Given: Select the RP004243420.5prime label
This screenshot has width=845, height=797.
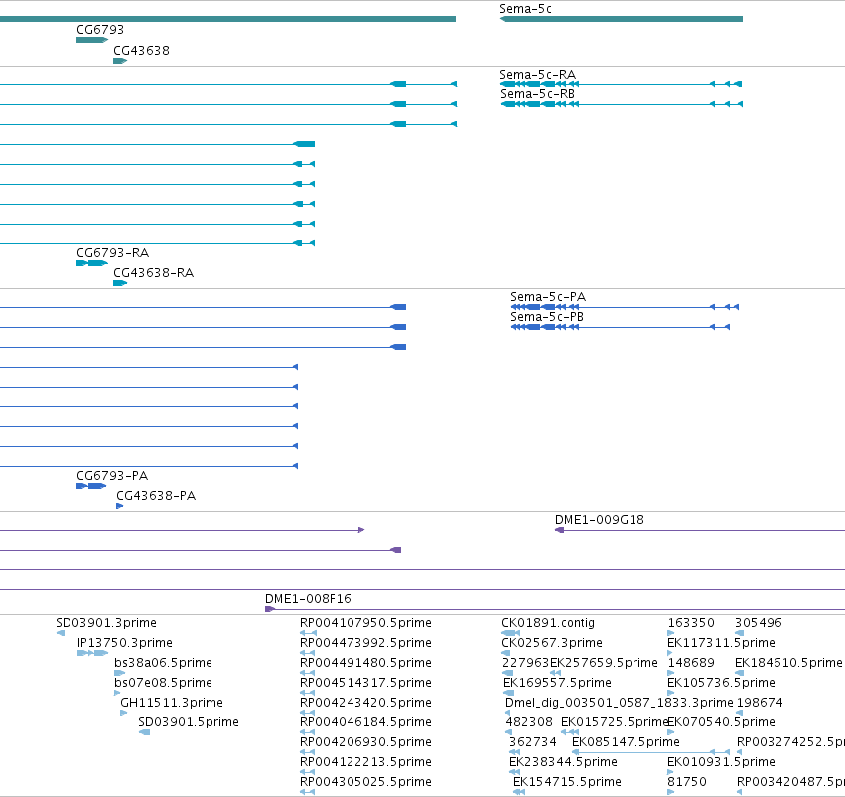Looking at the screenshot, I should tap(366, 702).
